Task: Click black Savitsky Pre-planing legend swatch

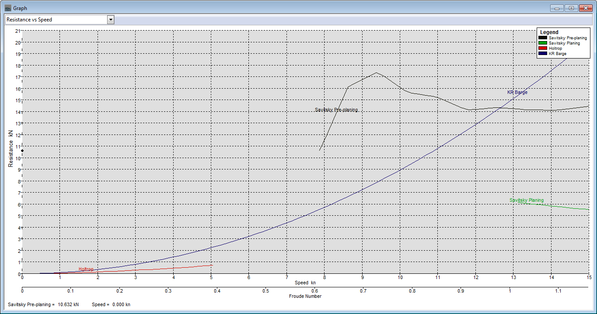Action: pyautogui.click(x=543, y=38)
